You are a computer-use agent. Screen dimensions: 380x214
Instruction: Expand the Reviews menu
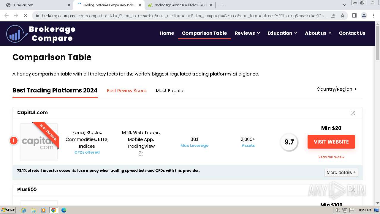(x=247, y=33)
